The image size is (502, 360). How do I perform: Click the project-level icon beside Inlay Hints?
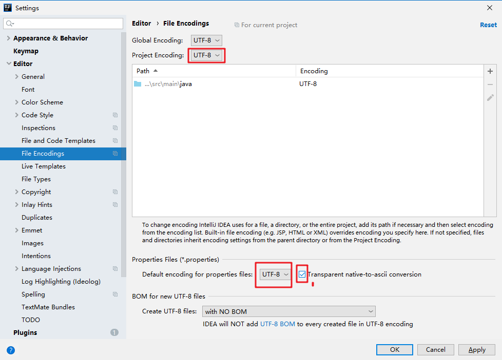coord(115,204)
